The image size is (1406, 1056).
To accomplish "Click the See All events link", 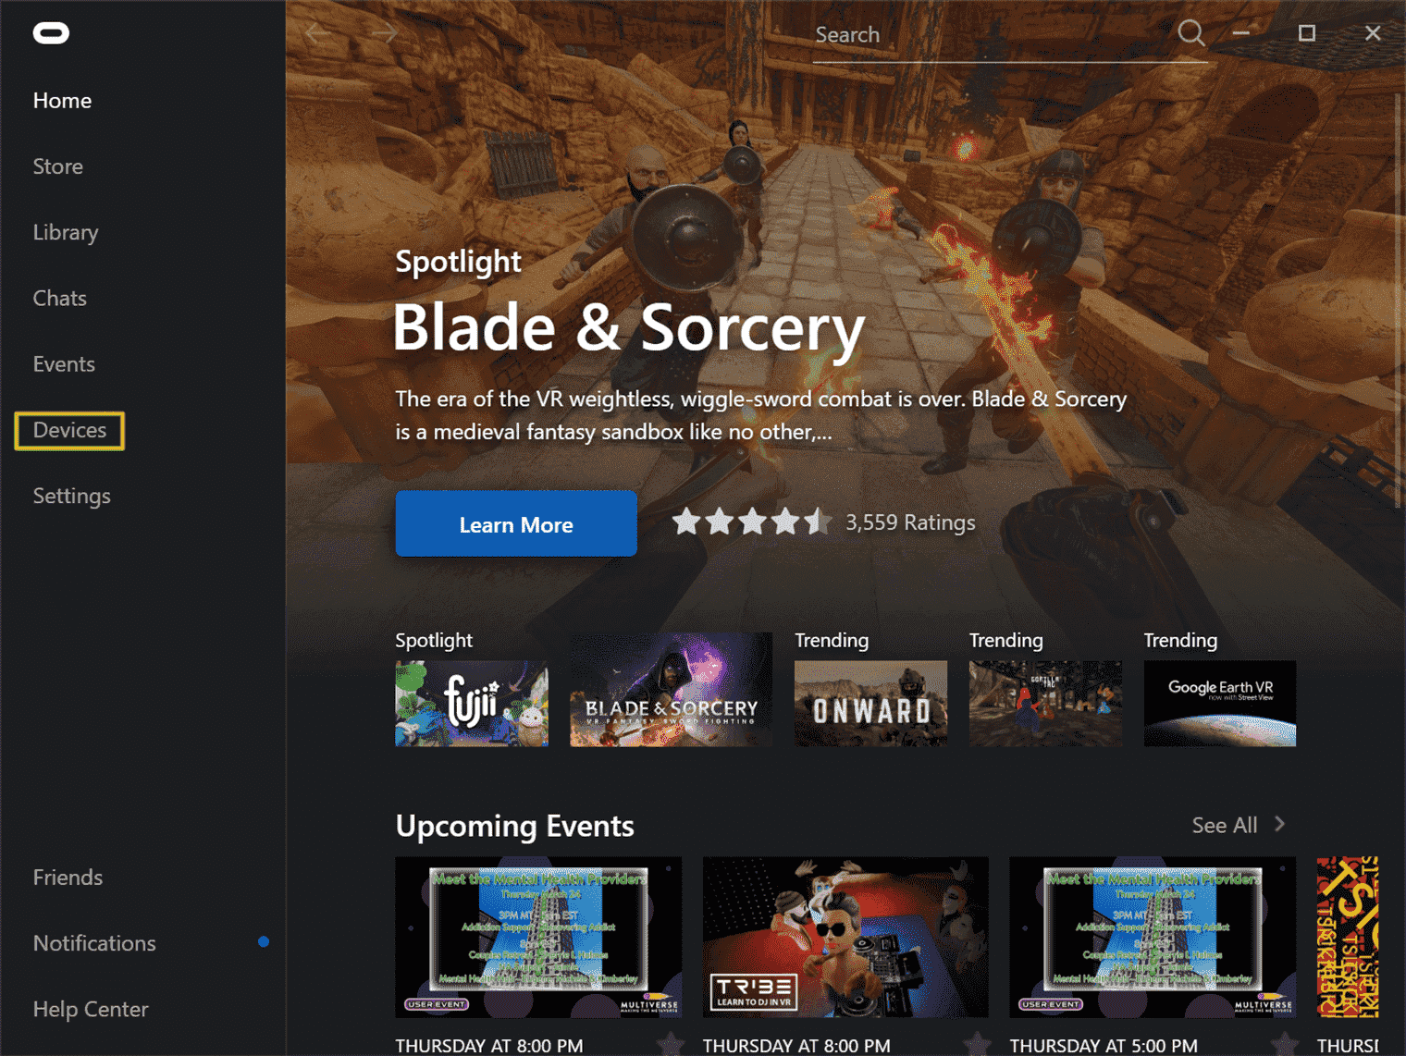I will click(x=1224, y=825).
